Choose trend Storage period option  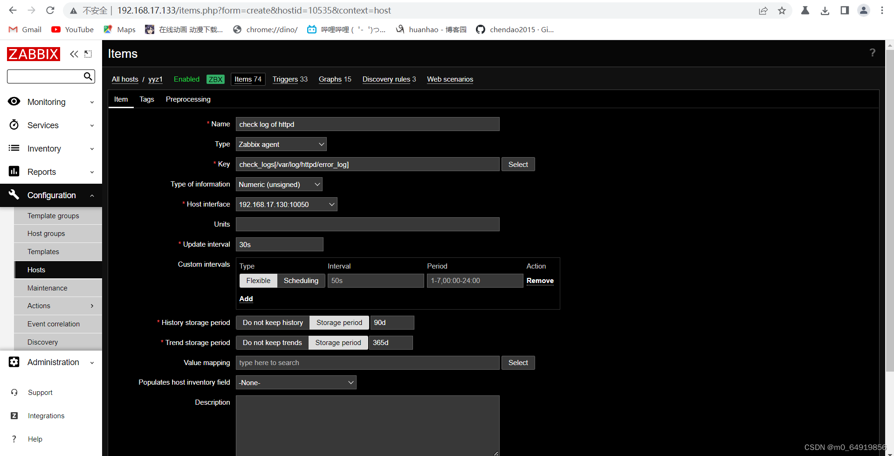coord(338,343)
